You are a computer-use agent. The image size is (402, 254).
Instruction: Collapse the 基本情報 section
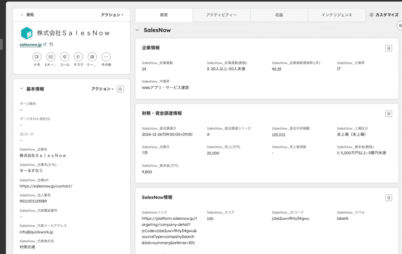pyautogui.click(x=21, y=89)
